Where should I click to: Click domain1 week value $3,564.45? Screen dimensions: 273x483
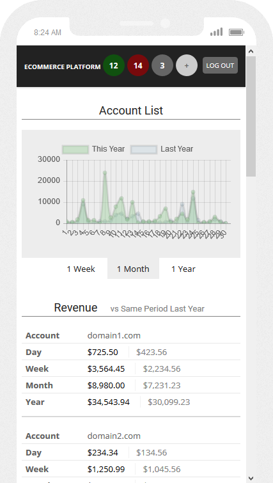coord(106,368)
